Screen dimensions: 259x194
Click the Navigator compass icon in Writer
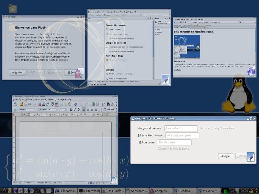(112, 104)
